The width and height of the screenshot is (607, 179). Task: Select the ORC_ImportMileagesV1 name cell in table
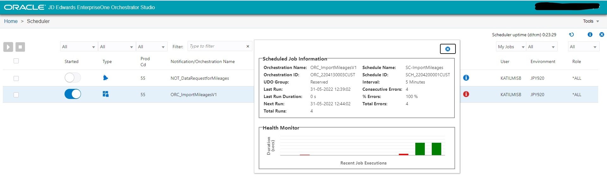194,95
